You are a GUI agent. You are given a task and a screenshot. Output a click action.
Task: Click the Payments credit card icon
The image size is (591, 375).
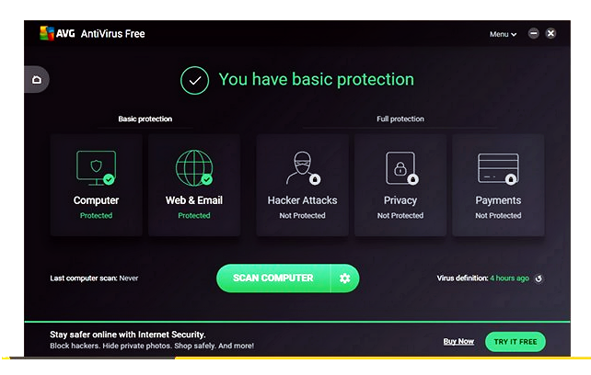click(498, 168)
